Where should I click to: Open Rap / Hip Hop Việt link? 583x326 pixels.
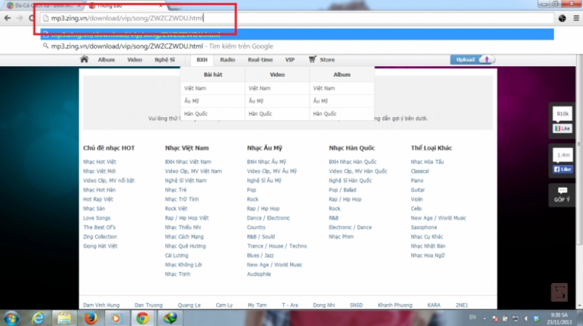[x=187, y=218]
